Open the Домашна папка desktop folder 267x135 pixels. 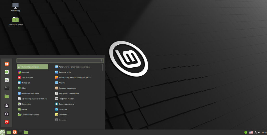click(15, 21)
